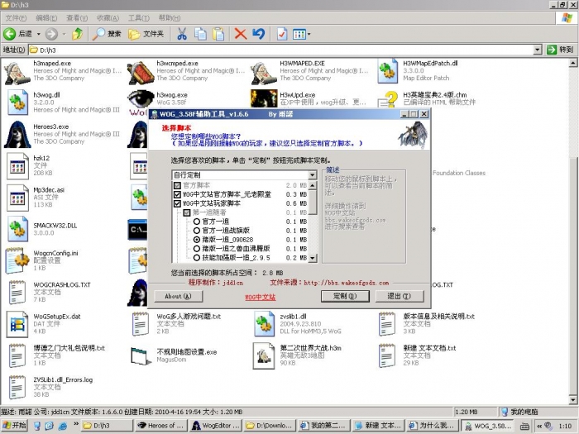
Task: Open the 自行定制 preset dropdown
Action: coord(312,175)
